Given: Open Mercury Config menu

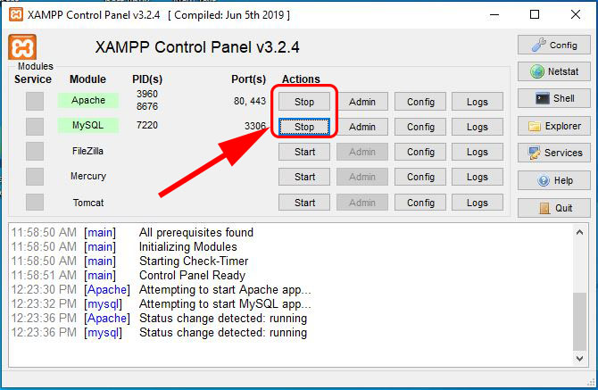Looking at the screenshot, I should coord(420,177).
